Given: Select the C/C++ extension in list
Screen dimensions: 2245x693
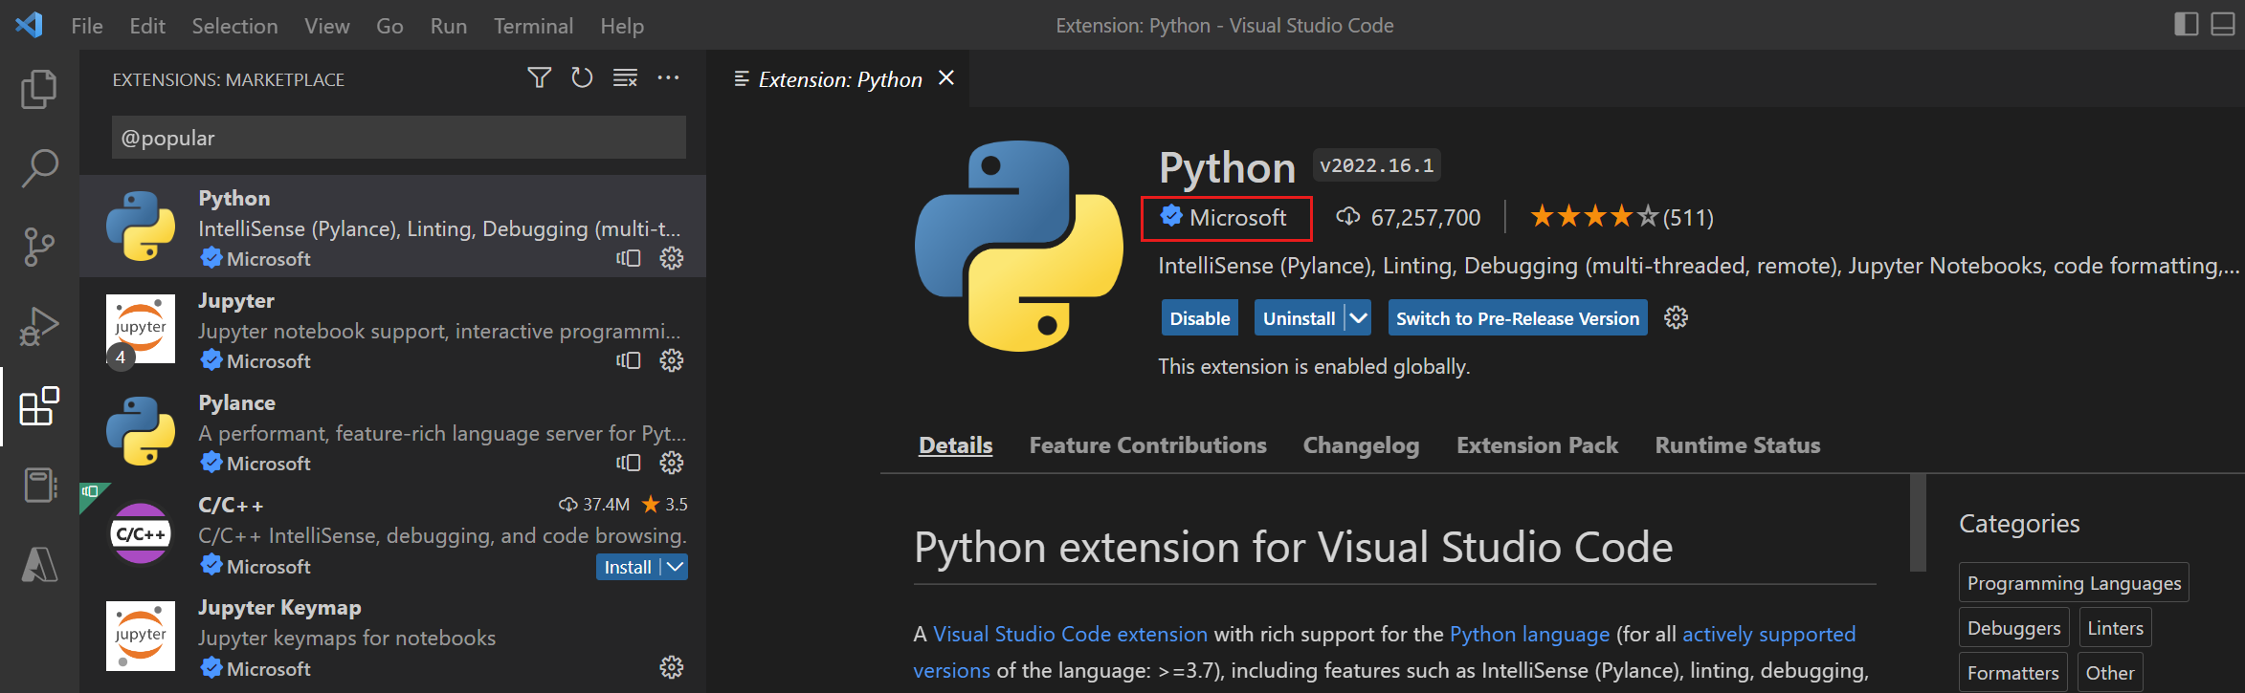Looking at the screenshot, I should tap(393, 534).
